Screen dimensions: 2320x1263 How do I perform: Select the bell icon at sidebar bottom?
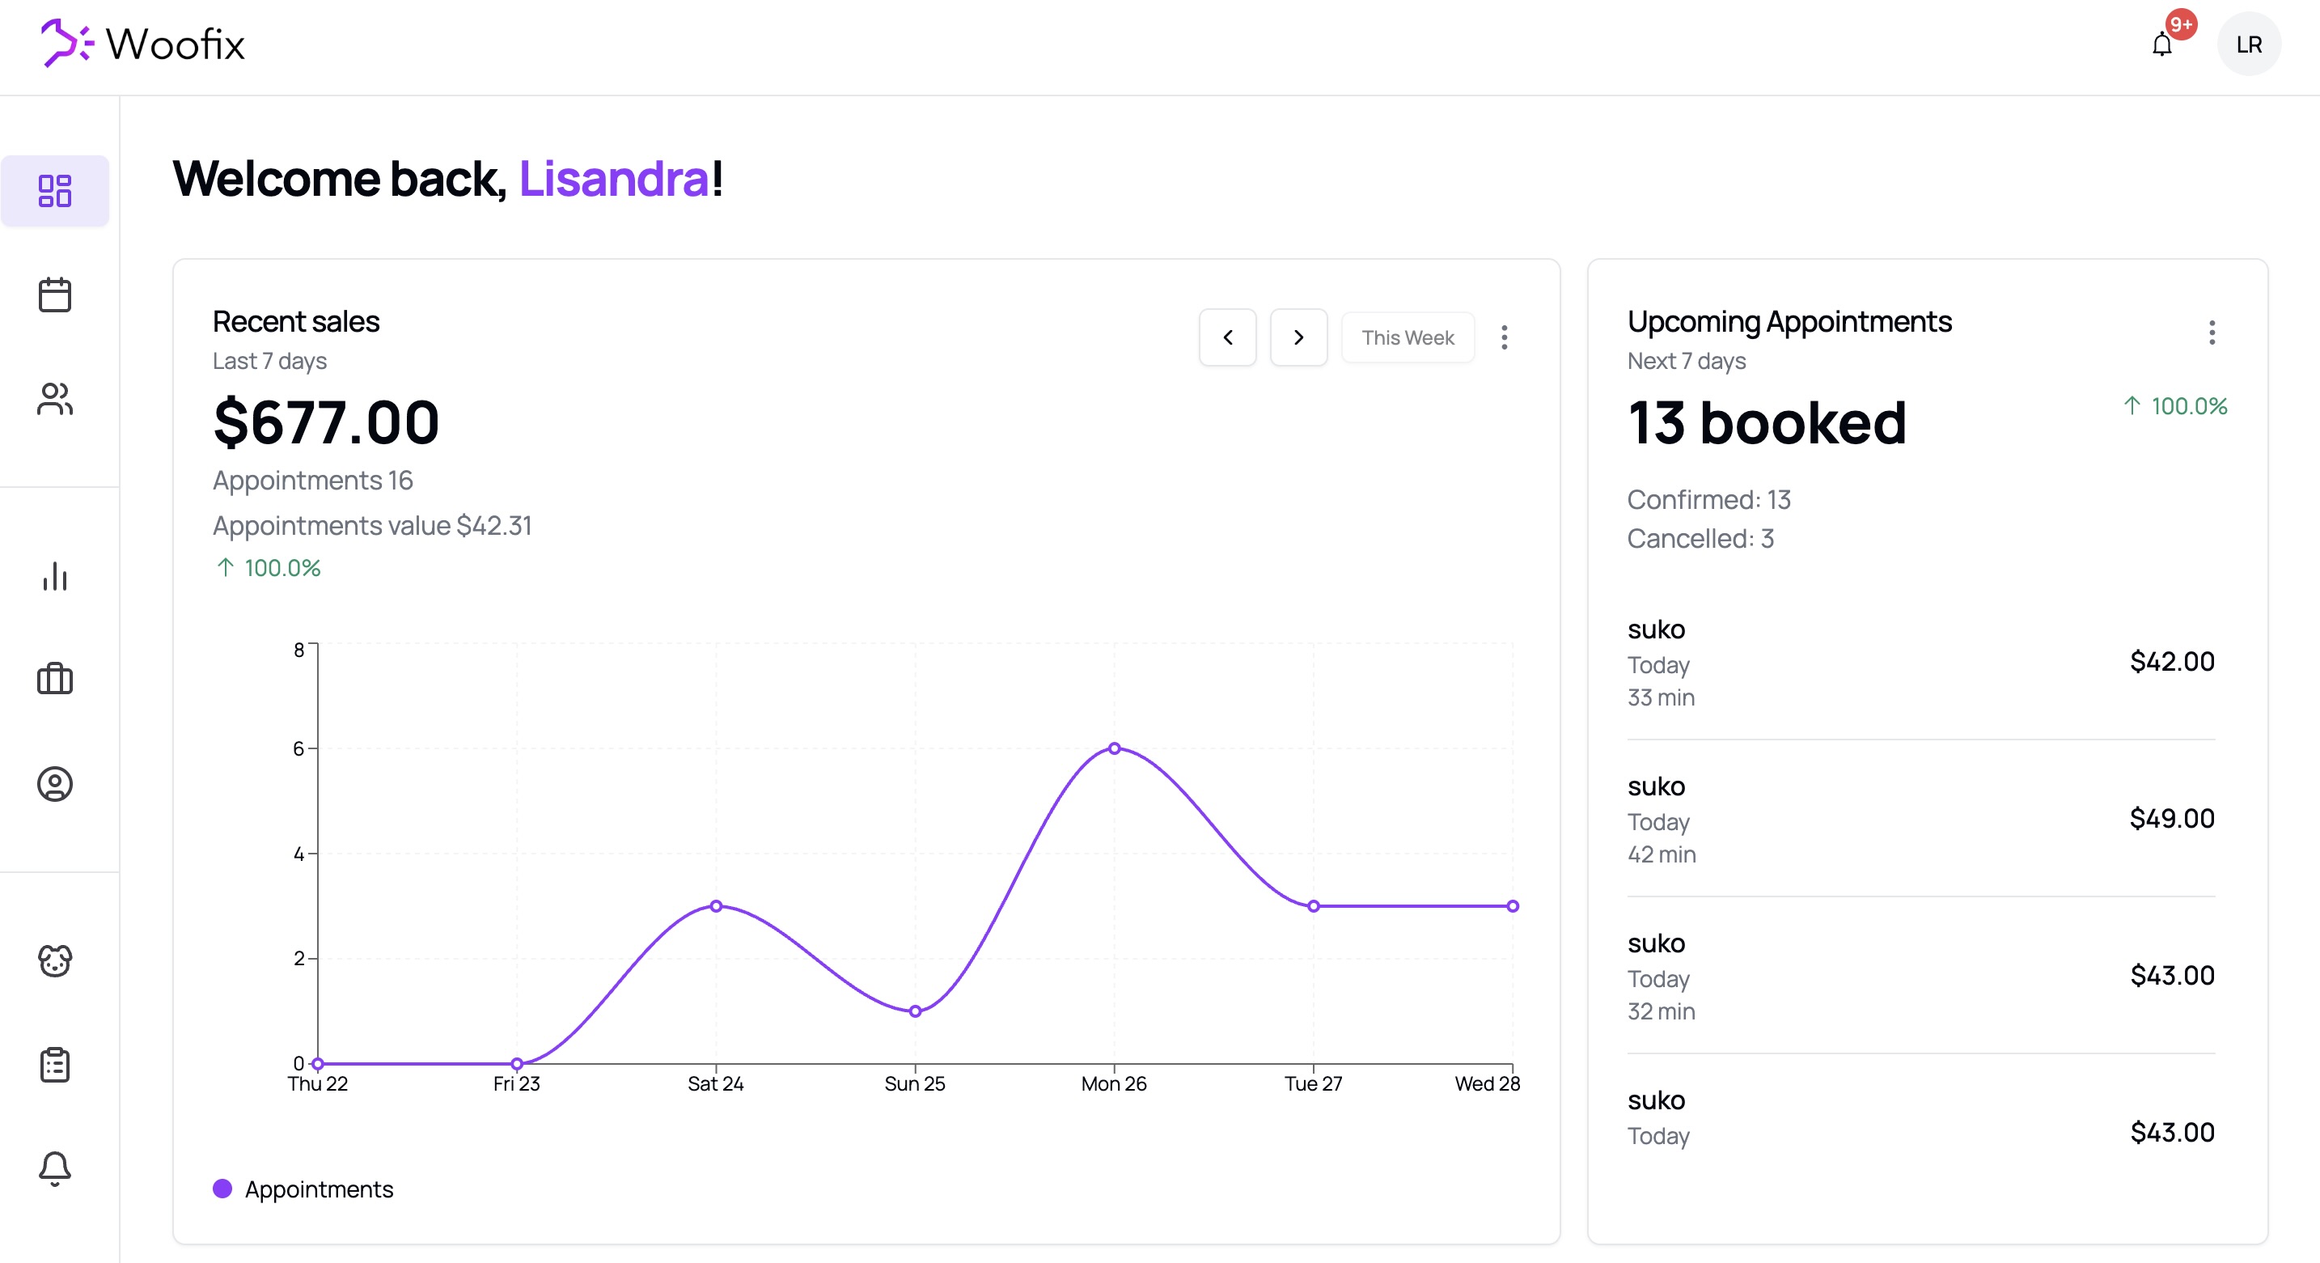pyautogui.click(x=55, y=1168)
